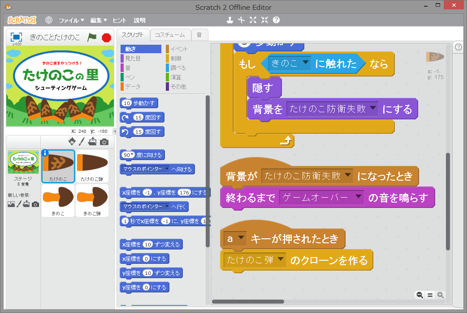467x313 pixels.
Task: Open the help panel question mark at right edge
Action: click(458, 47)
